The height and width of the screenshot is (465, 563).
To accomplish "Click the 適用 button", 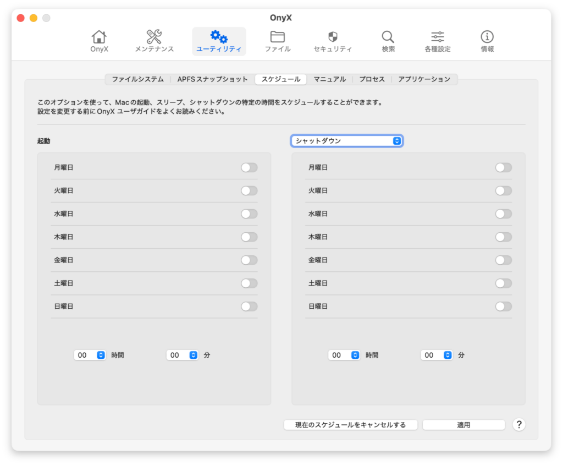I will [463, 425].
